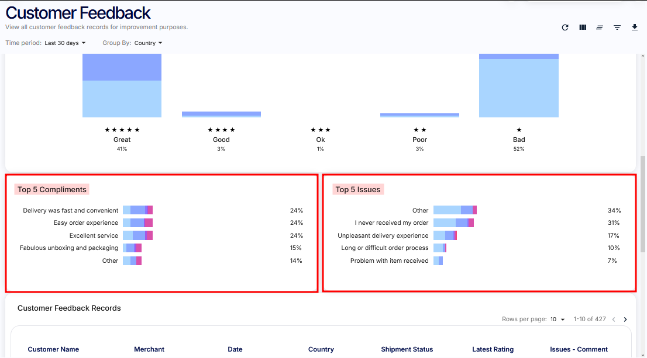Screen dimensions: 647x358
Task: Open the filter list icon
Action: pos(617,27)
